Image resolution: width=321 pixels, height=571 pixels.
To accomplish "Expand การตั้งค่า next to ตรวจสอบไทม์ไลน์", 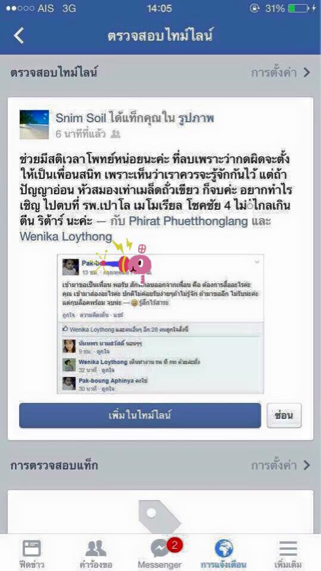I will click(x=281, y=73).
